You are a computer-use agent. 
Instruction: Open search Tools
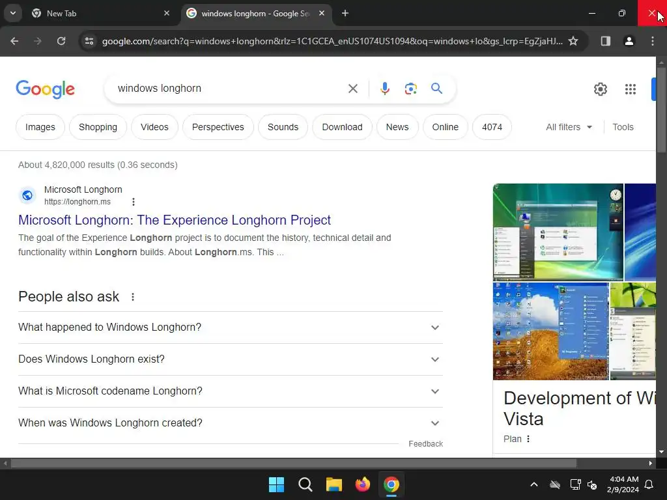(x=623, y=127)
